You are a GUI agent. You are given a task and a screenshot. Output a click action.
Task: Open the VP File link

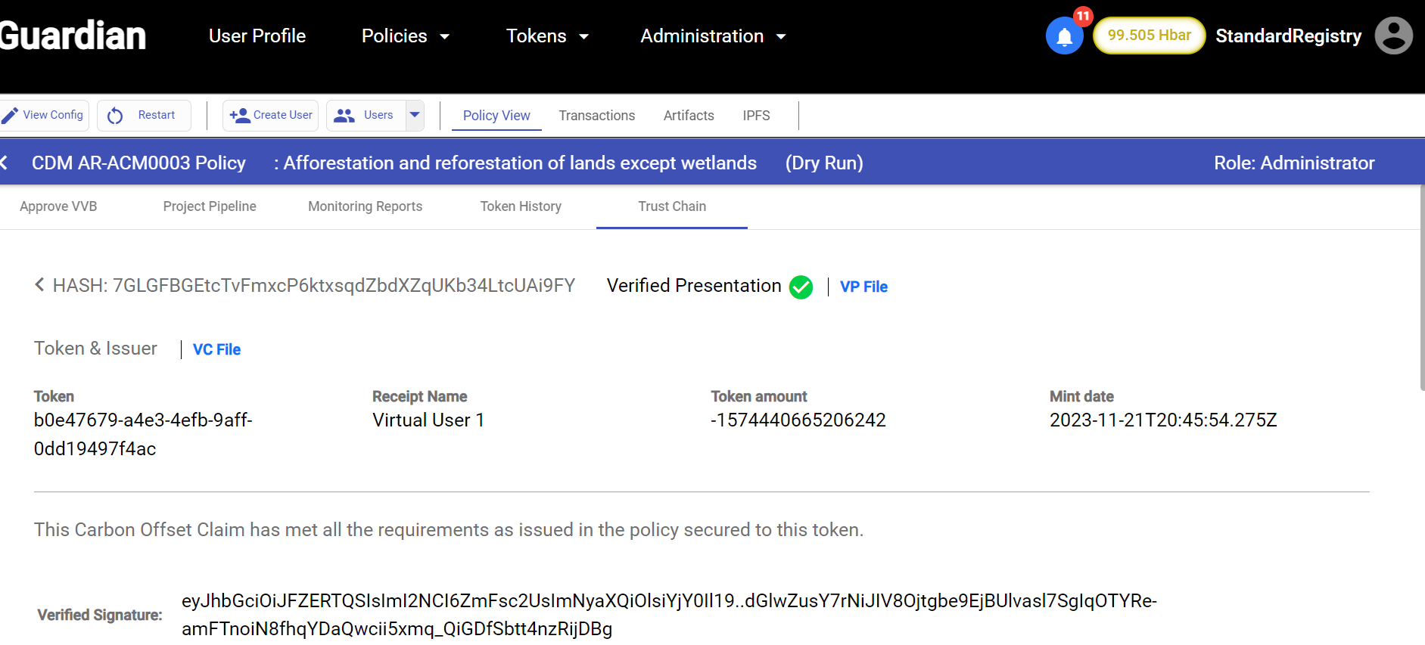click(x=863, y=287)
